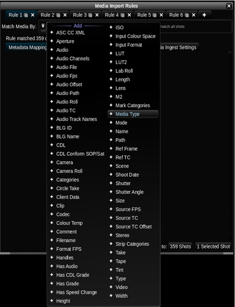Toggle the enable dot on Rule 2 tab
The image size is (235, 307).
[x=58, y=15]
